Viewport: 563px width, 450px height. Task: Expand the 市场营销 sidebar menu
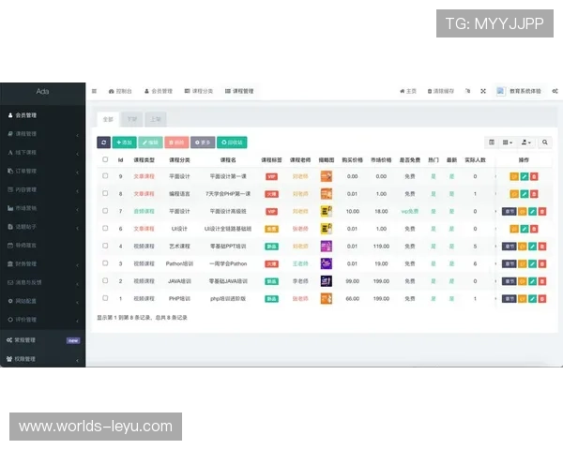(x=43, y=208)
